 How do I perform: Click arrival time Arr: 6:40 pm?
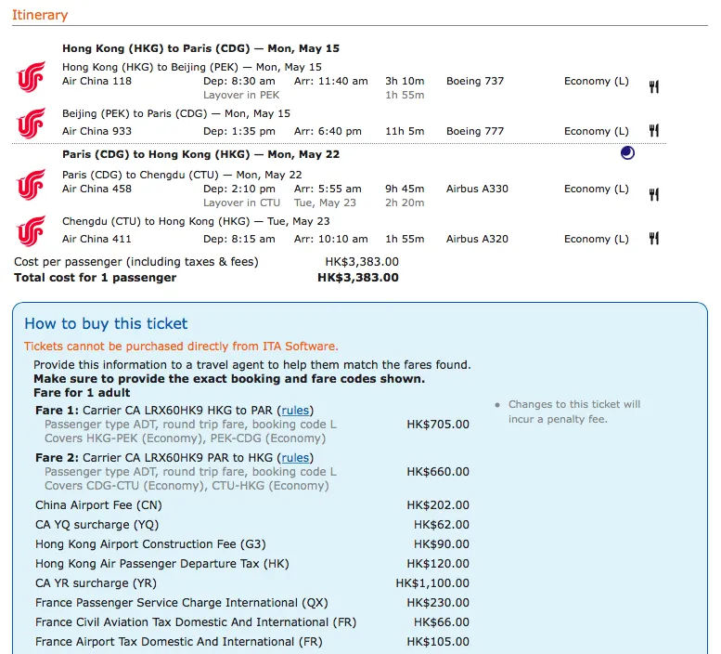click(x=328, y=131)
